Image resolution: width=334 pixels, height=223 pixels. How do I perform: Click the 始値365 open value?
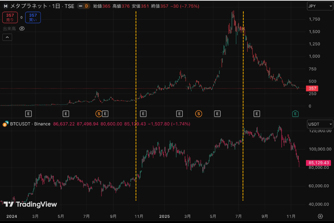pyautogui.click(x=102, y=6)
